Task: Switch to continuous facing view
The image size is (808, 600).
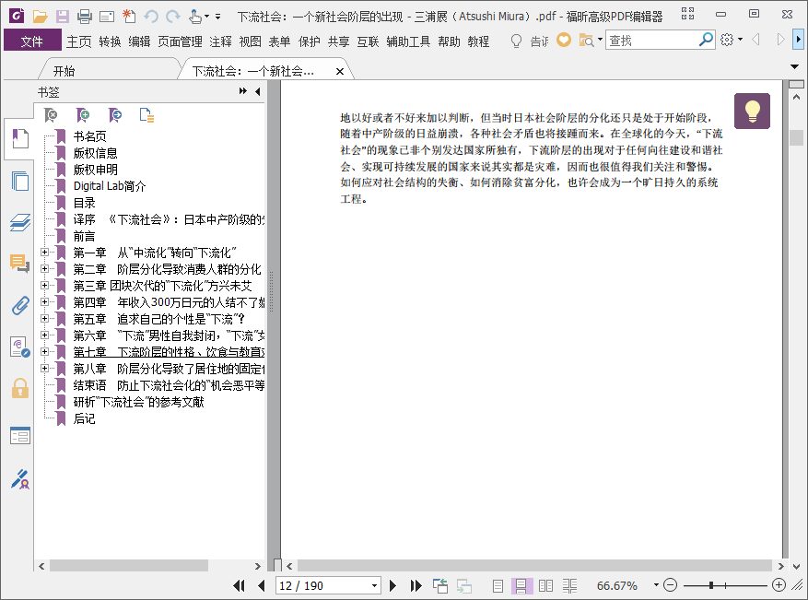Action: (x=569, y=585)
